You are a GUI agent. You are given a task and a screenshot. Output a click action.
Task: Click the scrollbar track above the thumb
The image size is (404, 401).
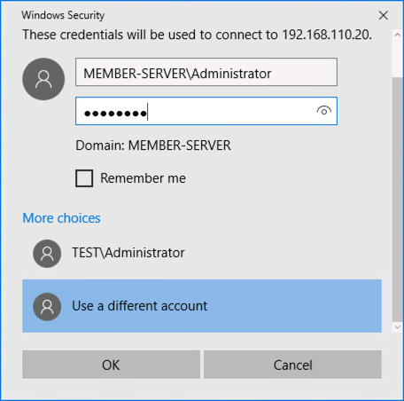point(398,59)
